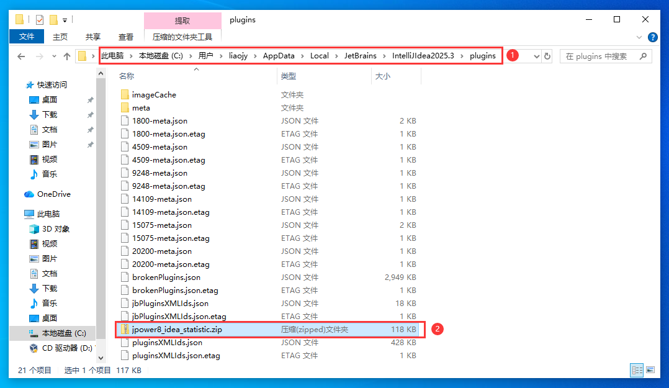Select the meta folder icon

pos(125,107)
